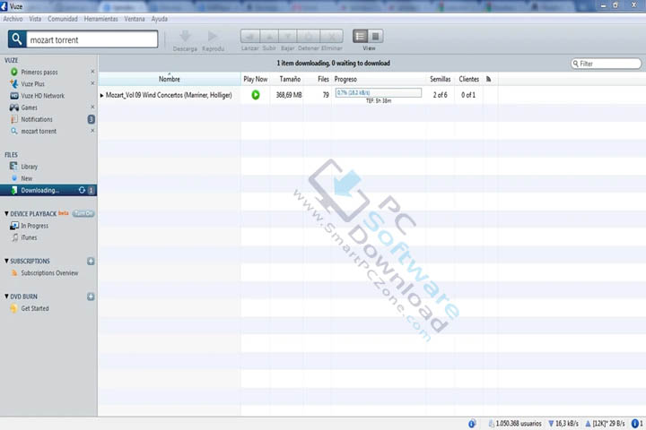Open Primeros pasos in the sidebar

click(39, 72)
